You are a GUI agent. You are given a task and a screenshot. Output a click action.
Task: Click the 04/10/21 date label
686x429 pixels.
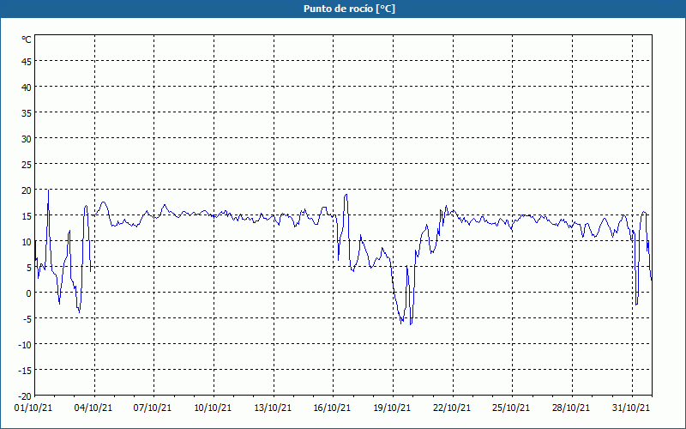coord(93,408)
